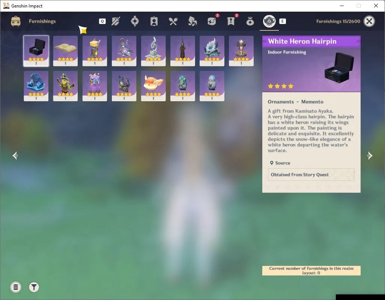Switch to the Artifacts tab icon
The image size is (385, 300).
click(x=135, y=21)
